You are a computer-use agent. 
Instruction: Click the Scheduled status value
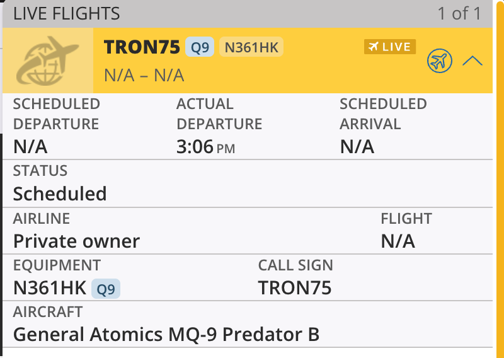(x=60, y=193)
